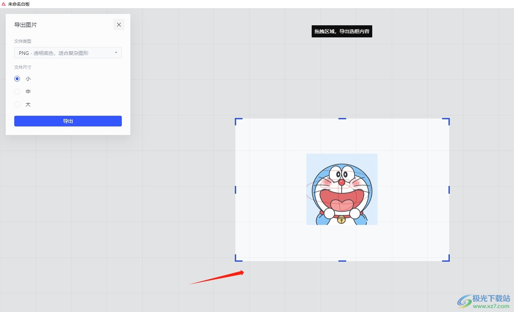The image size is (514, 312).
Task: Click the blue 导出 button
Action: pos(68,121)
